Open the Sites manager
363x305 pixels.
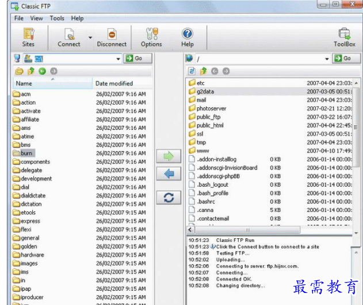28,37
